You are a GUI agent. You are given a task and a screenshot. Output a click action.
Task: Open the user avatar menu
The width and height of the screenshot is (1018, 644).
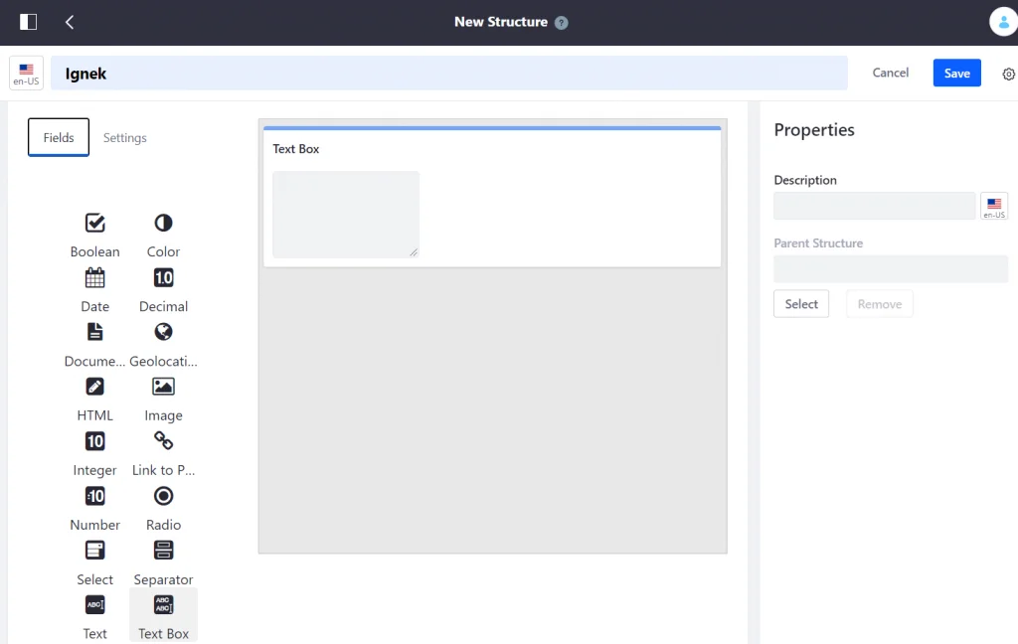pyautogui.click(x=1003, y=21)
